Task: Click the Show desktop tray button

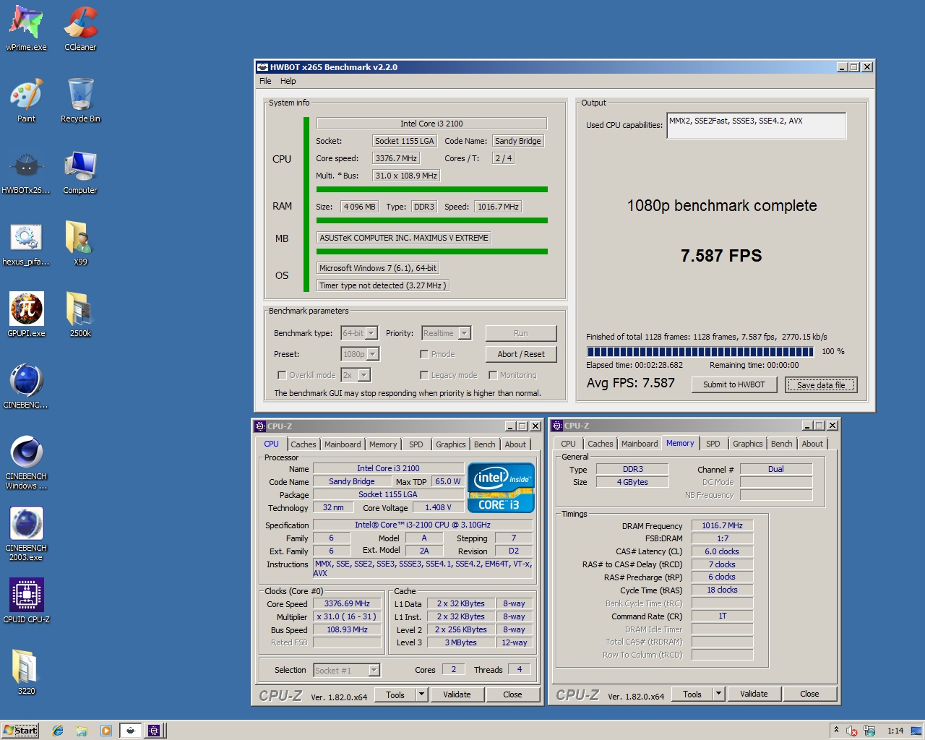Action: point(916,731)
